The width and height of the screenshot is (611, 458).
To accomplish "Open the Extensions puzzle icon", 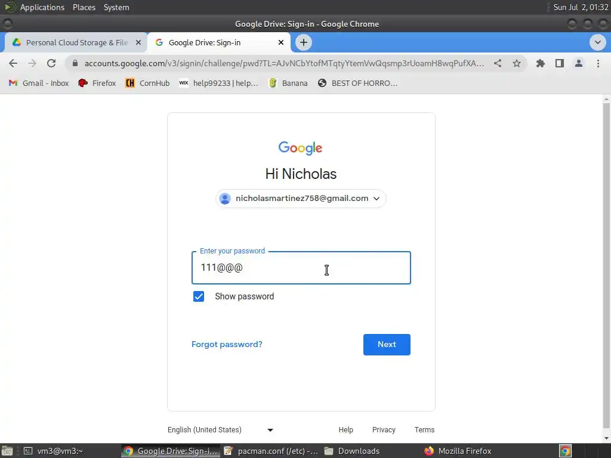I will [540, 63].
